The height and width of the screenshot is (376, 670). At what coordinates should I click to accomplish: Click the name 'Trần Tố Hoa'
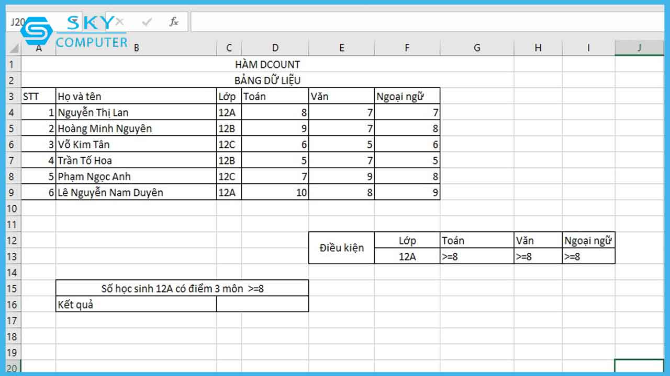[85, 160]
